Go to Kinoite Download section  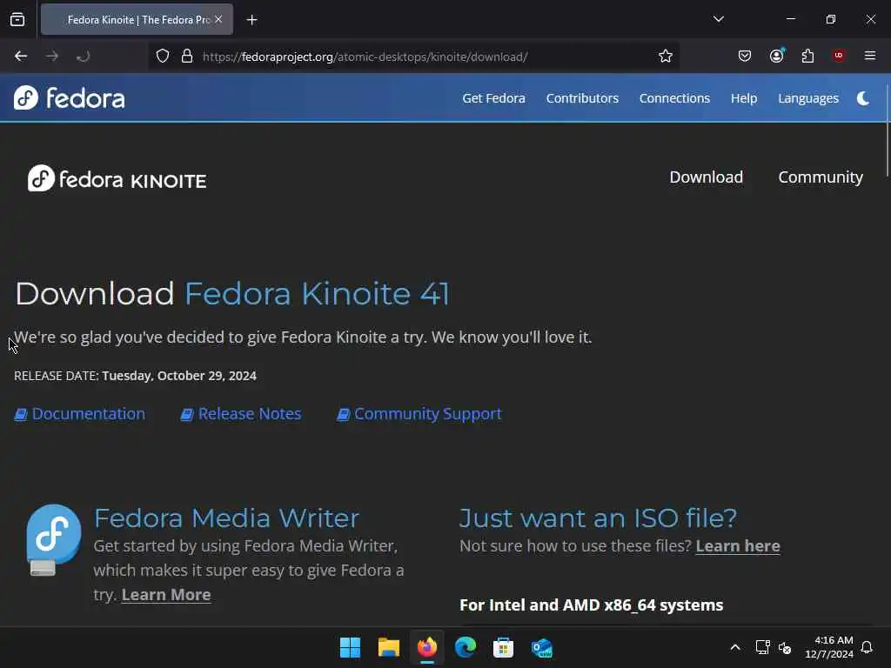coord(706,177)
